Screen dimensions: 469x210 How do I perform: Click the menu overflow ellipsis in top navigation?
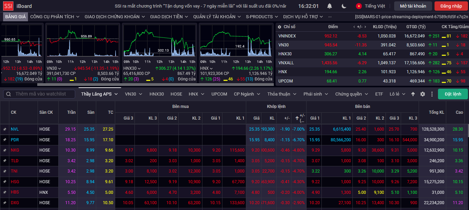(x=330, y=16)
